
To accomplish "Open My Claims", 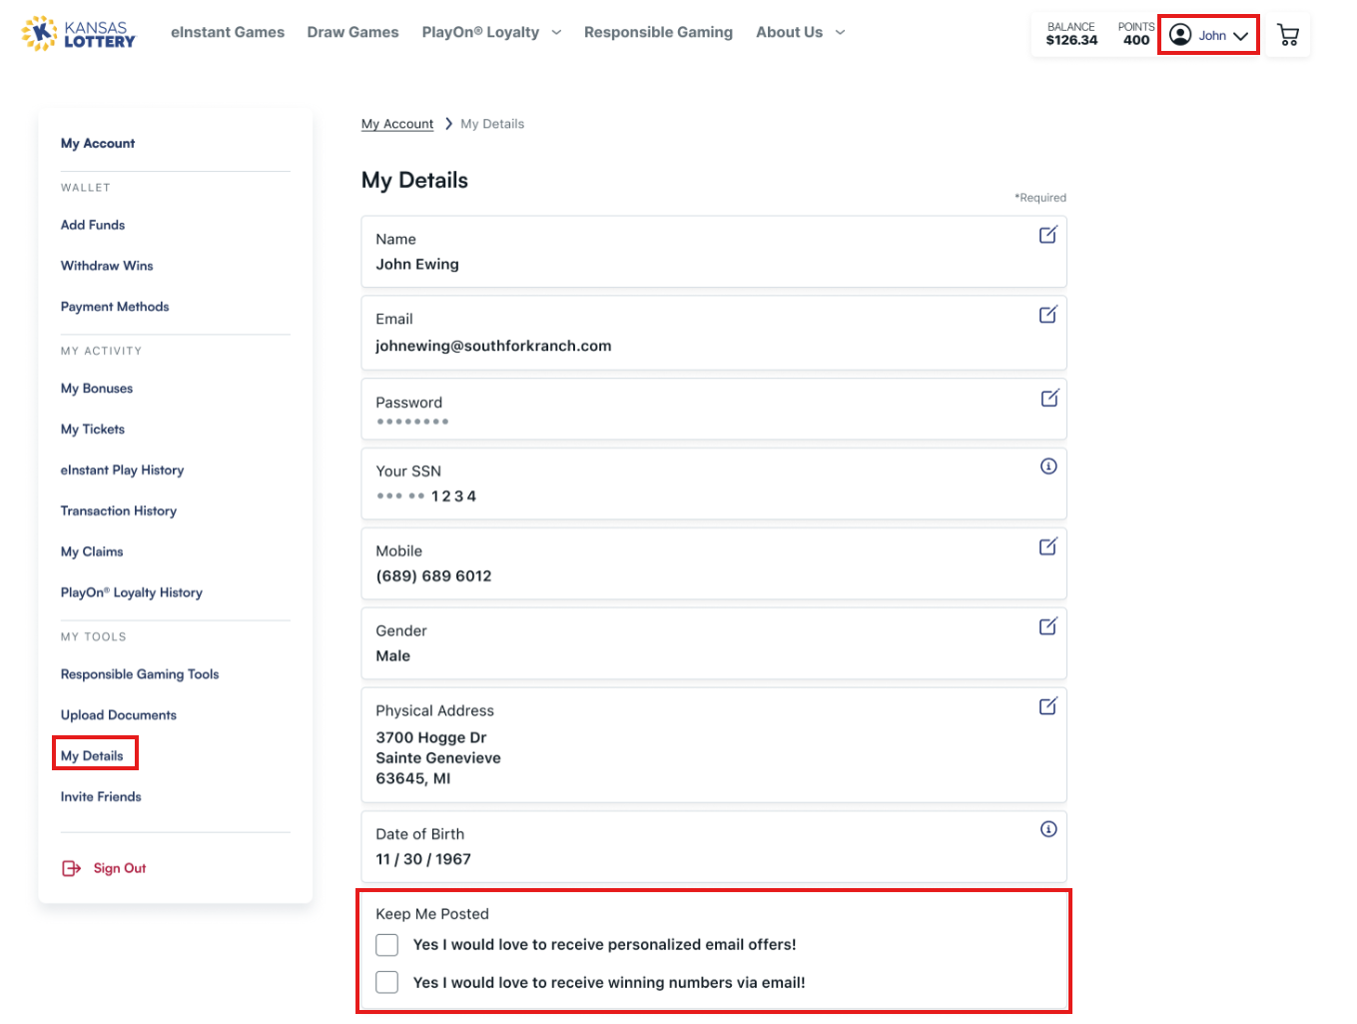I will coord(92,551).
